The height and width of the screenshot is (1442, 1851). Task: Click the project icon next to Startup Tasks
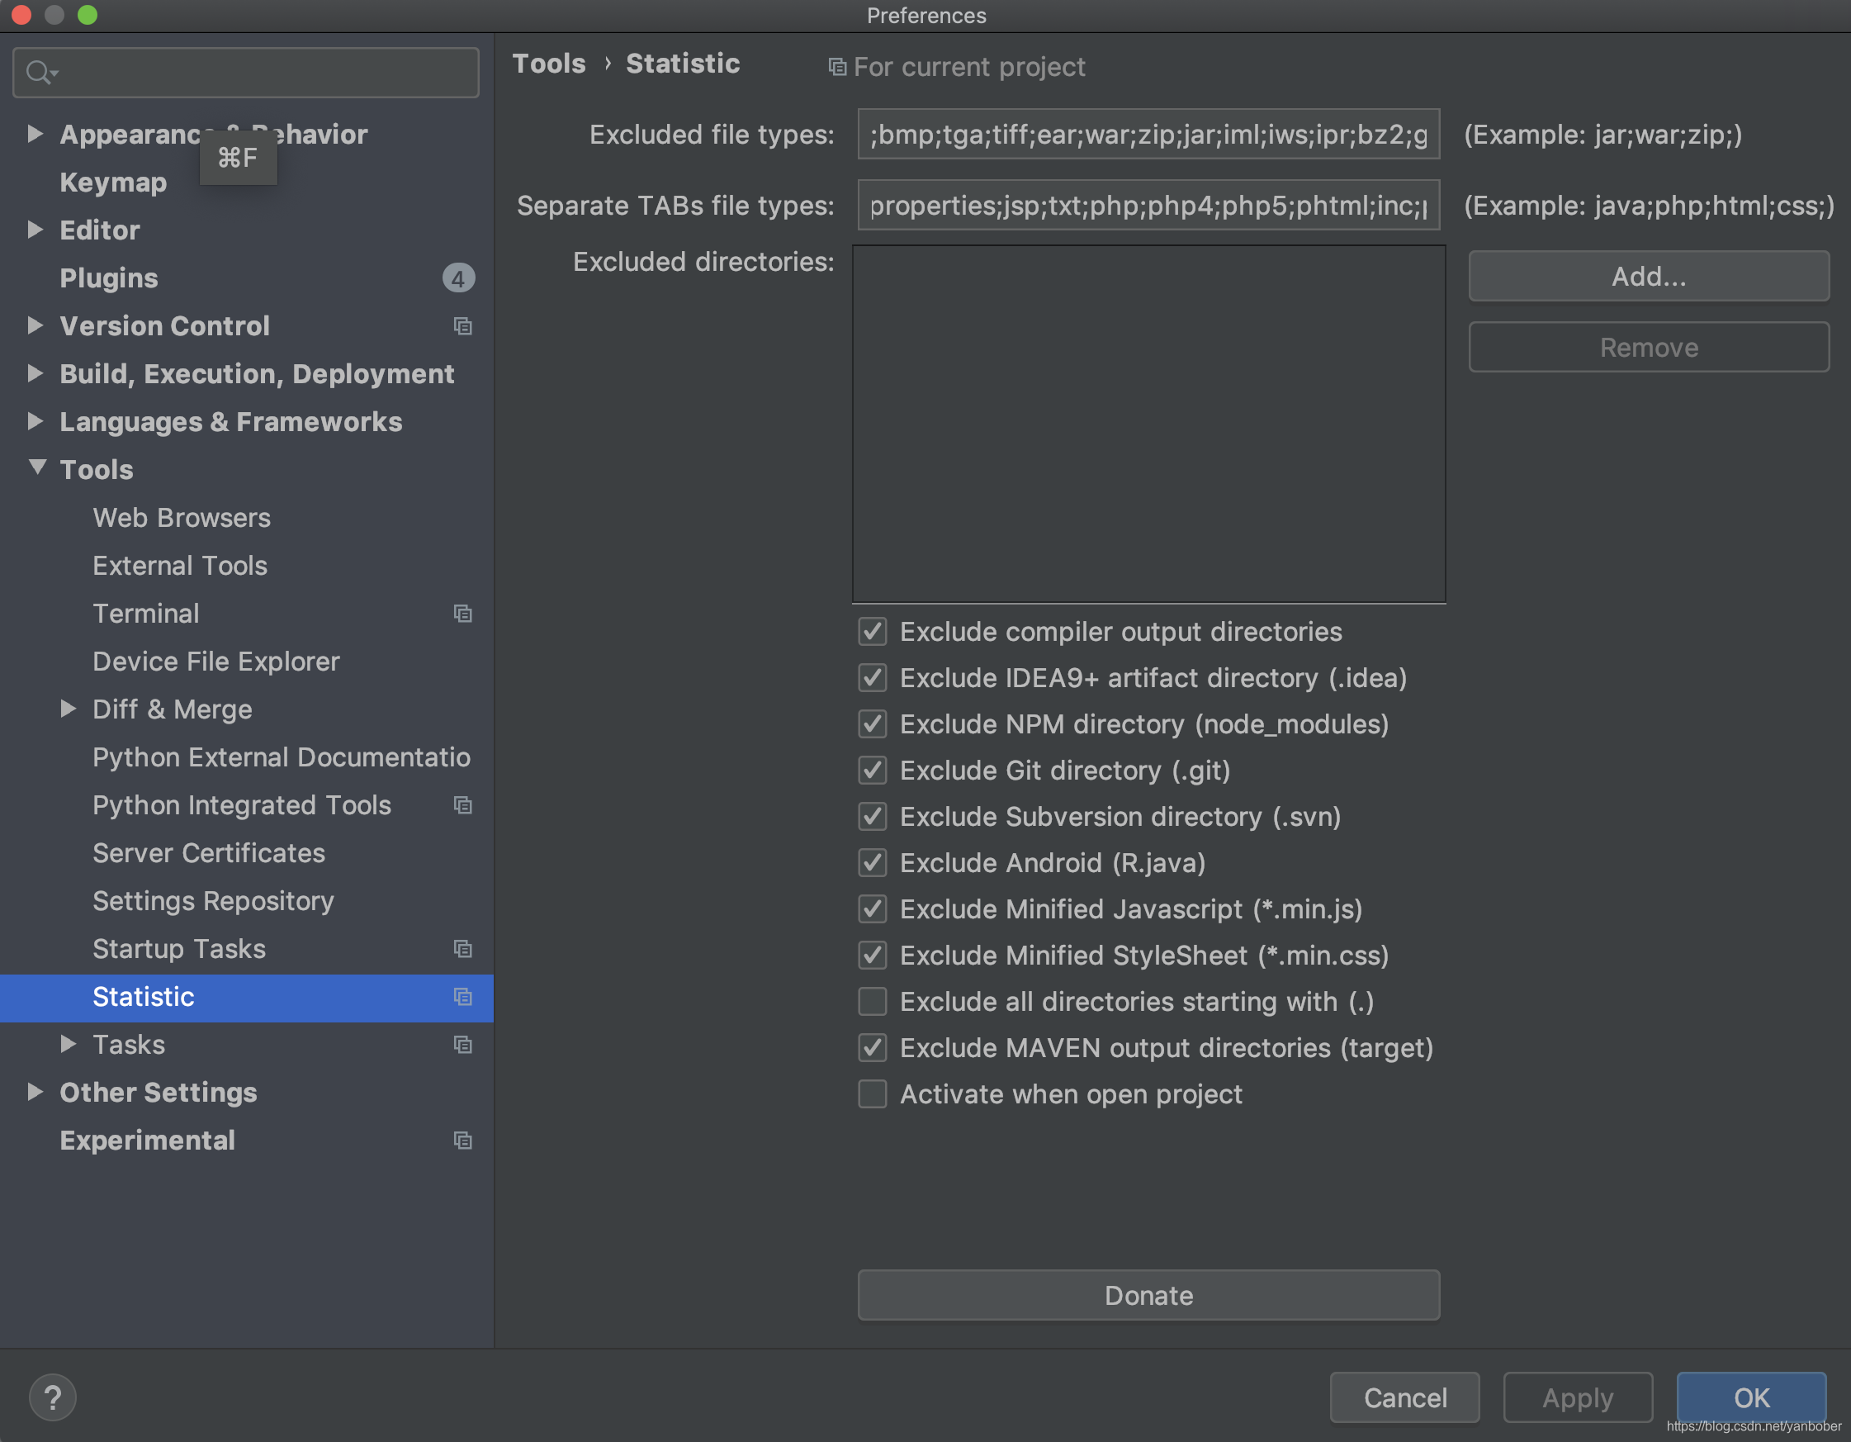click(462, 949)
